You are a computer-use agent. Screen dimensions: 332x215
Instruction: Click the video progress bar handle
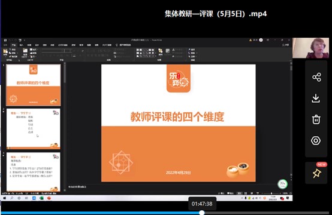[202, 213]
